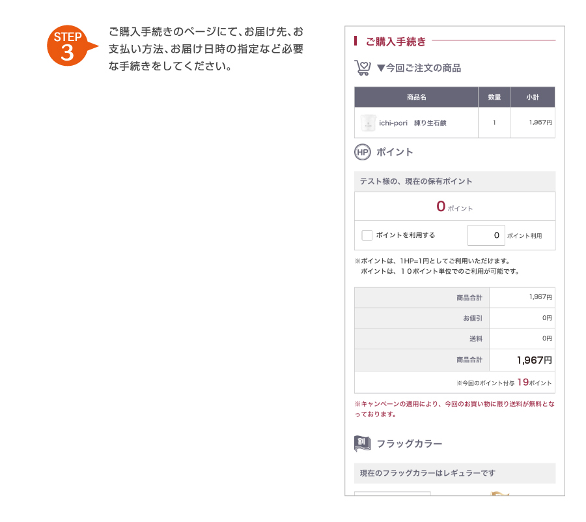Click the orange STEP 3 badge
Screen dimensions: 586x522
point(72,46)
